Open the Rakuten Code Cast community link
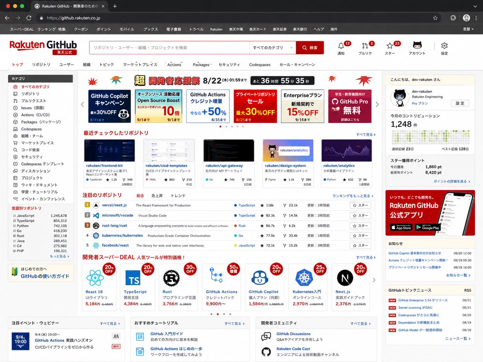The image size is (483, 362). [293, 349]
